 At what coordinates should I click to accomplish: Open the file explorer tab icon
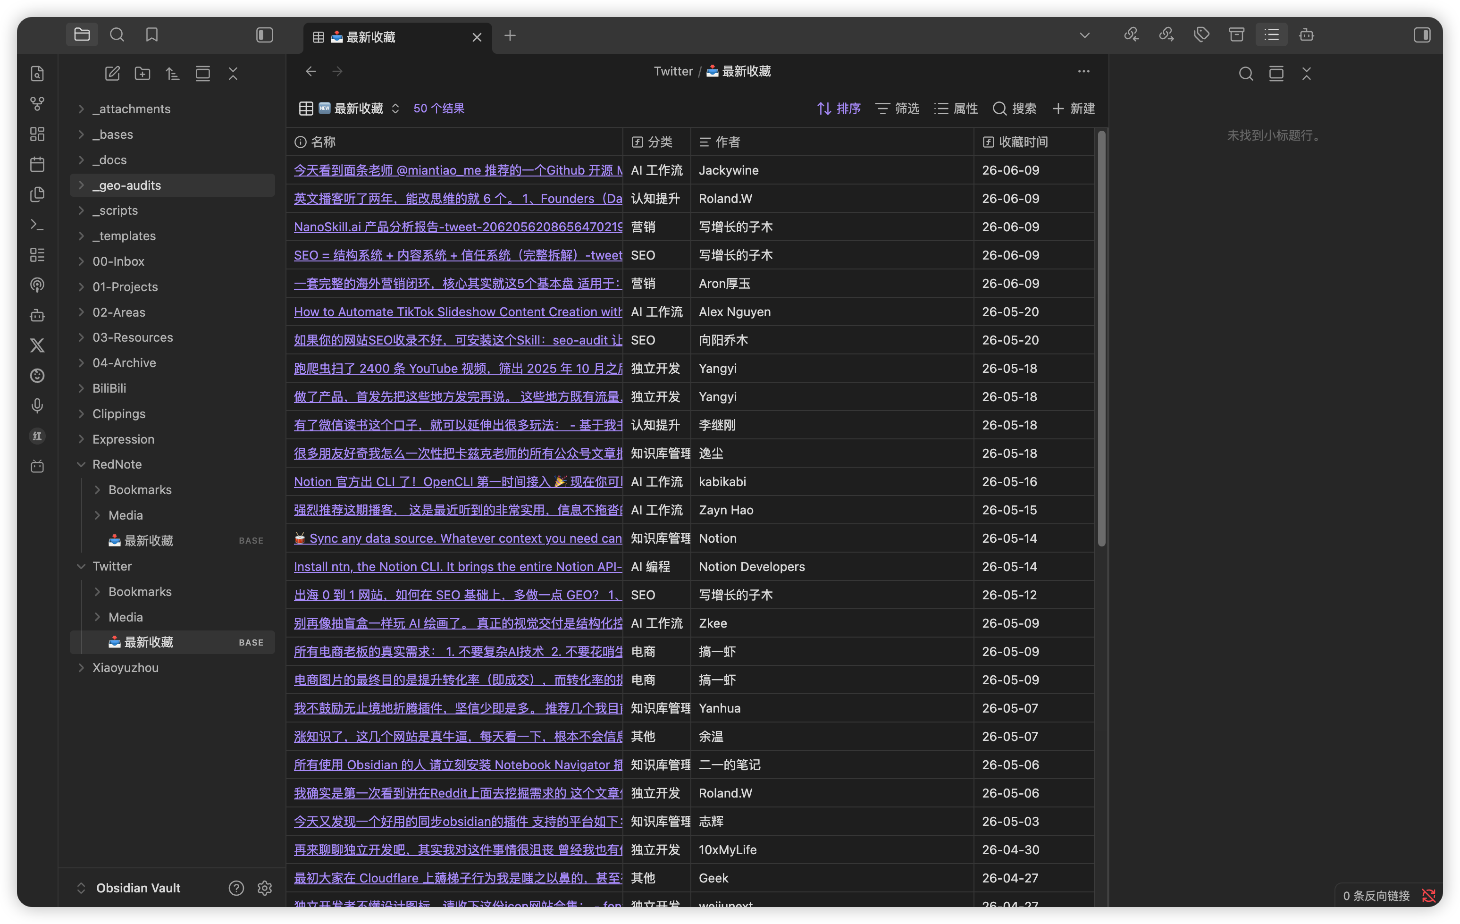[x=82, y=34]
